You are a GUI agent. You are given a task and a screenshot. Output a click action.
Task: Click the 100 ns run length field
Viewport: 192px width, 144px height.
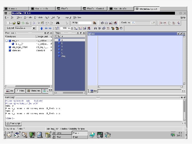pyautogui.click(x=66, y=28)
